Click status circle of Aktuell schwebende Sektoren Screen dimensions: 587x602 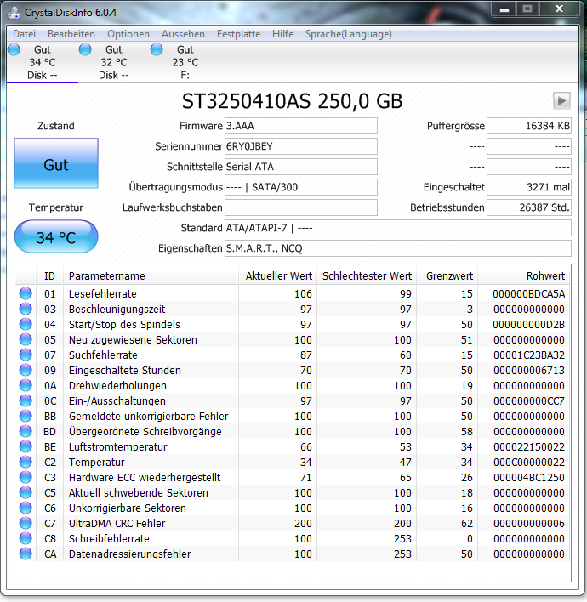pos(26,492)
